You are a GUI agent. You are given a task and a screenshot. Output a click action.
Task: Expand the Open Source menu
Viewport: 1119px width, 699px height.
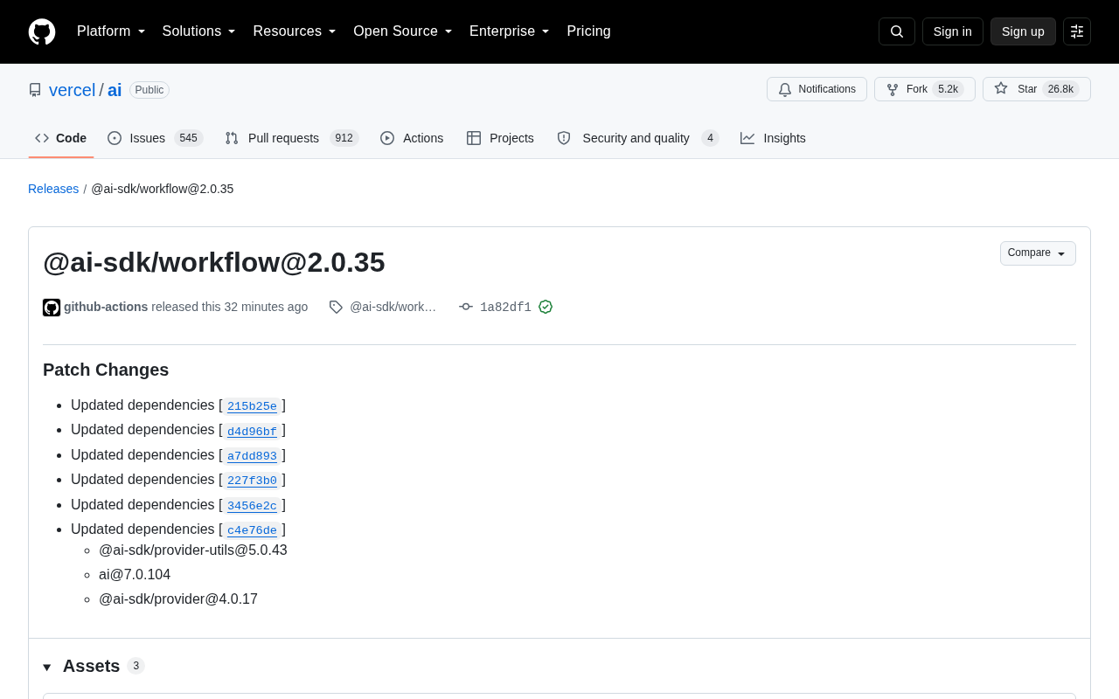[403, 31]
